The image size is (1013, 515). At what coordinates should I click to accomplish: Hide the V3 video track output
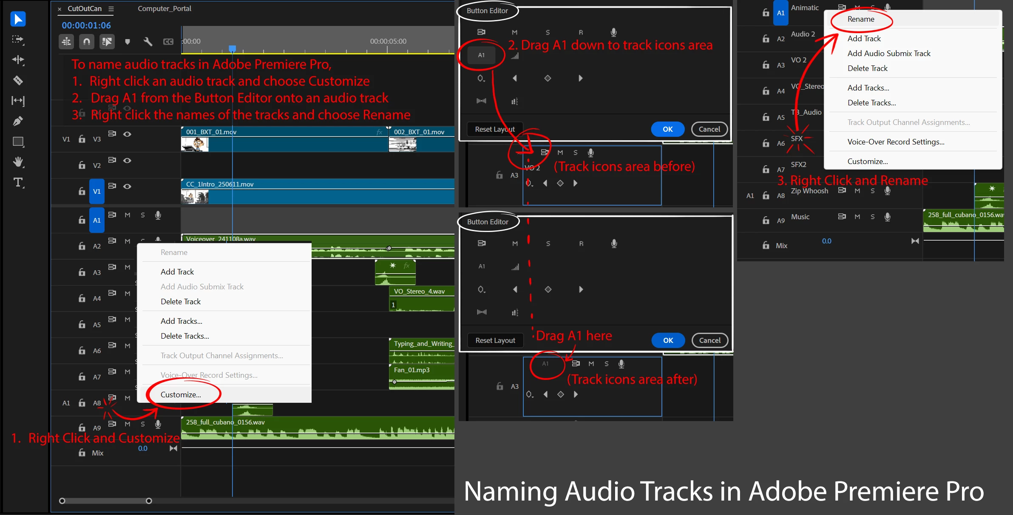click(127, 134)
